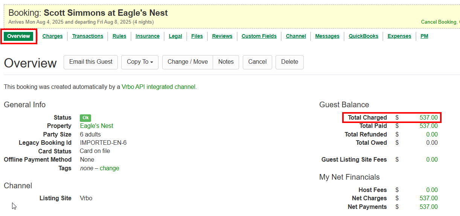Open the Messages tab
The height and width of the screenshot is (216, 460).
(x=327, y=36)
